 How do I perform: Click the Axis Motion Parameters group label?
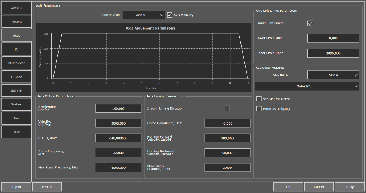[55, 96]
